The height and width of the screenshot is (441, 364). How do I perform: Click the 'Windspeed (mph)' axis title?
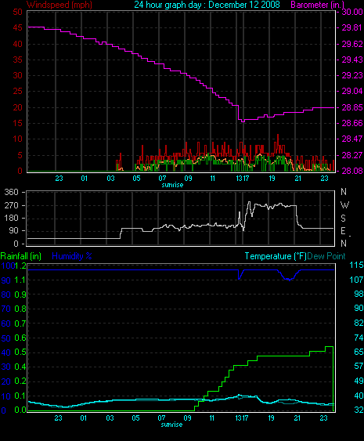tap(59, 5)
